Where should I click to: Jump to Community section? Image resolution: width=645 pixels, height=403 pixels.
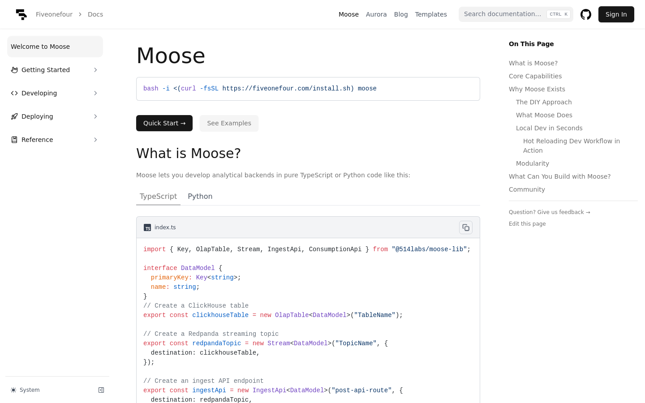527,189
